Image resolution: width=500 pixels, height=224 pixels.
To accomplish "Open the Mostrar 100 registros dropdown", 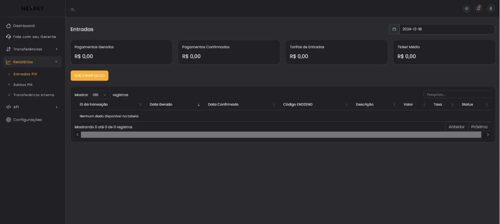I will click(x=100, y=95).
